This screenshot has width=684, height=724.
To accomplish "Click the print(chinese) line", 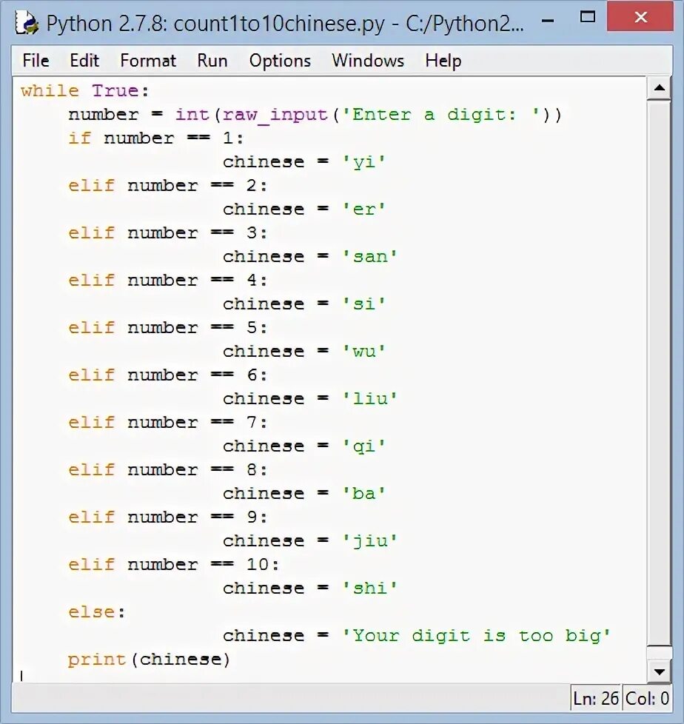I will click(149, 660).
